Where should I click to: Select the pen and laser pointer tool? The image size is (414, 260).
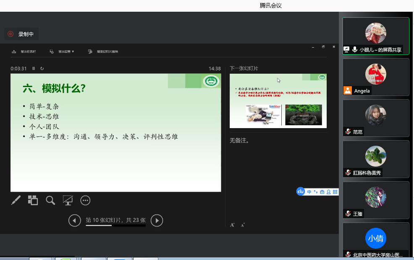click(16, 201)
